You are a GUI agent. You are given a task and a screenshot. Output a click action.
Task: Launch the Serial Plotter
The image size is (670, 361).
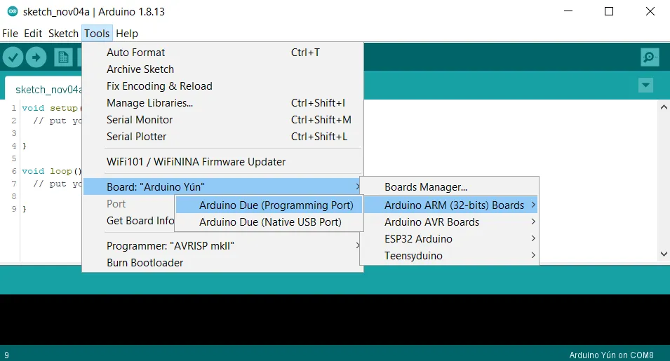[137, 137]
